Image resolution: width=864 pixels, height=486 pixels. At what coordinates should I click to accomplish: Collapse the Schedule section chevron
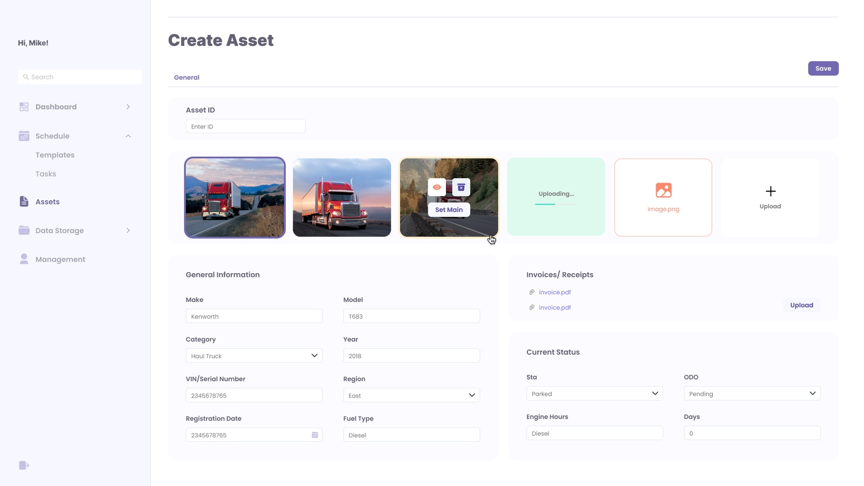pos(128,136)
